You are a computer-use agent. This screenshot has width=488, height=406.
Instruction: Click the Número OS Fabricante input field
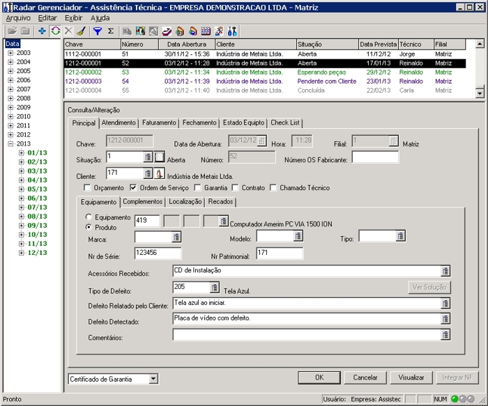coord(375,157)
